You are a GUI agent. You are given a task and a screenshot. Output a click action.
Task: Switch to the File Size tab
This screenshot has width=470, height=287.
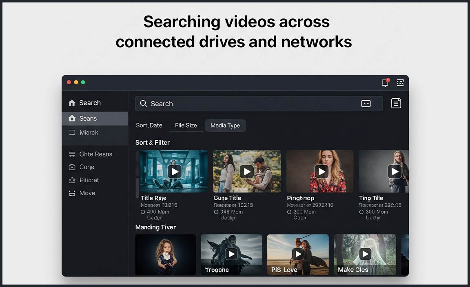point(186,126)
